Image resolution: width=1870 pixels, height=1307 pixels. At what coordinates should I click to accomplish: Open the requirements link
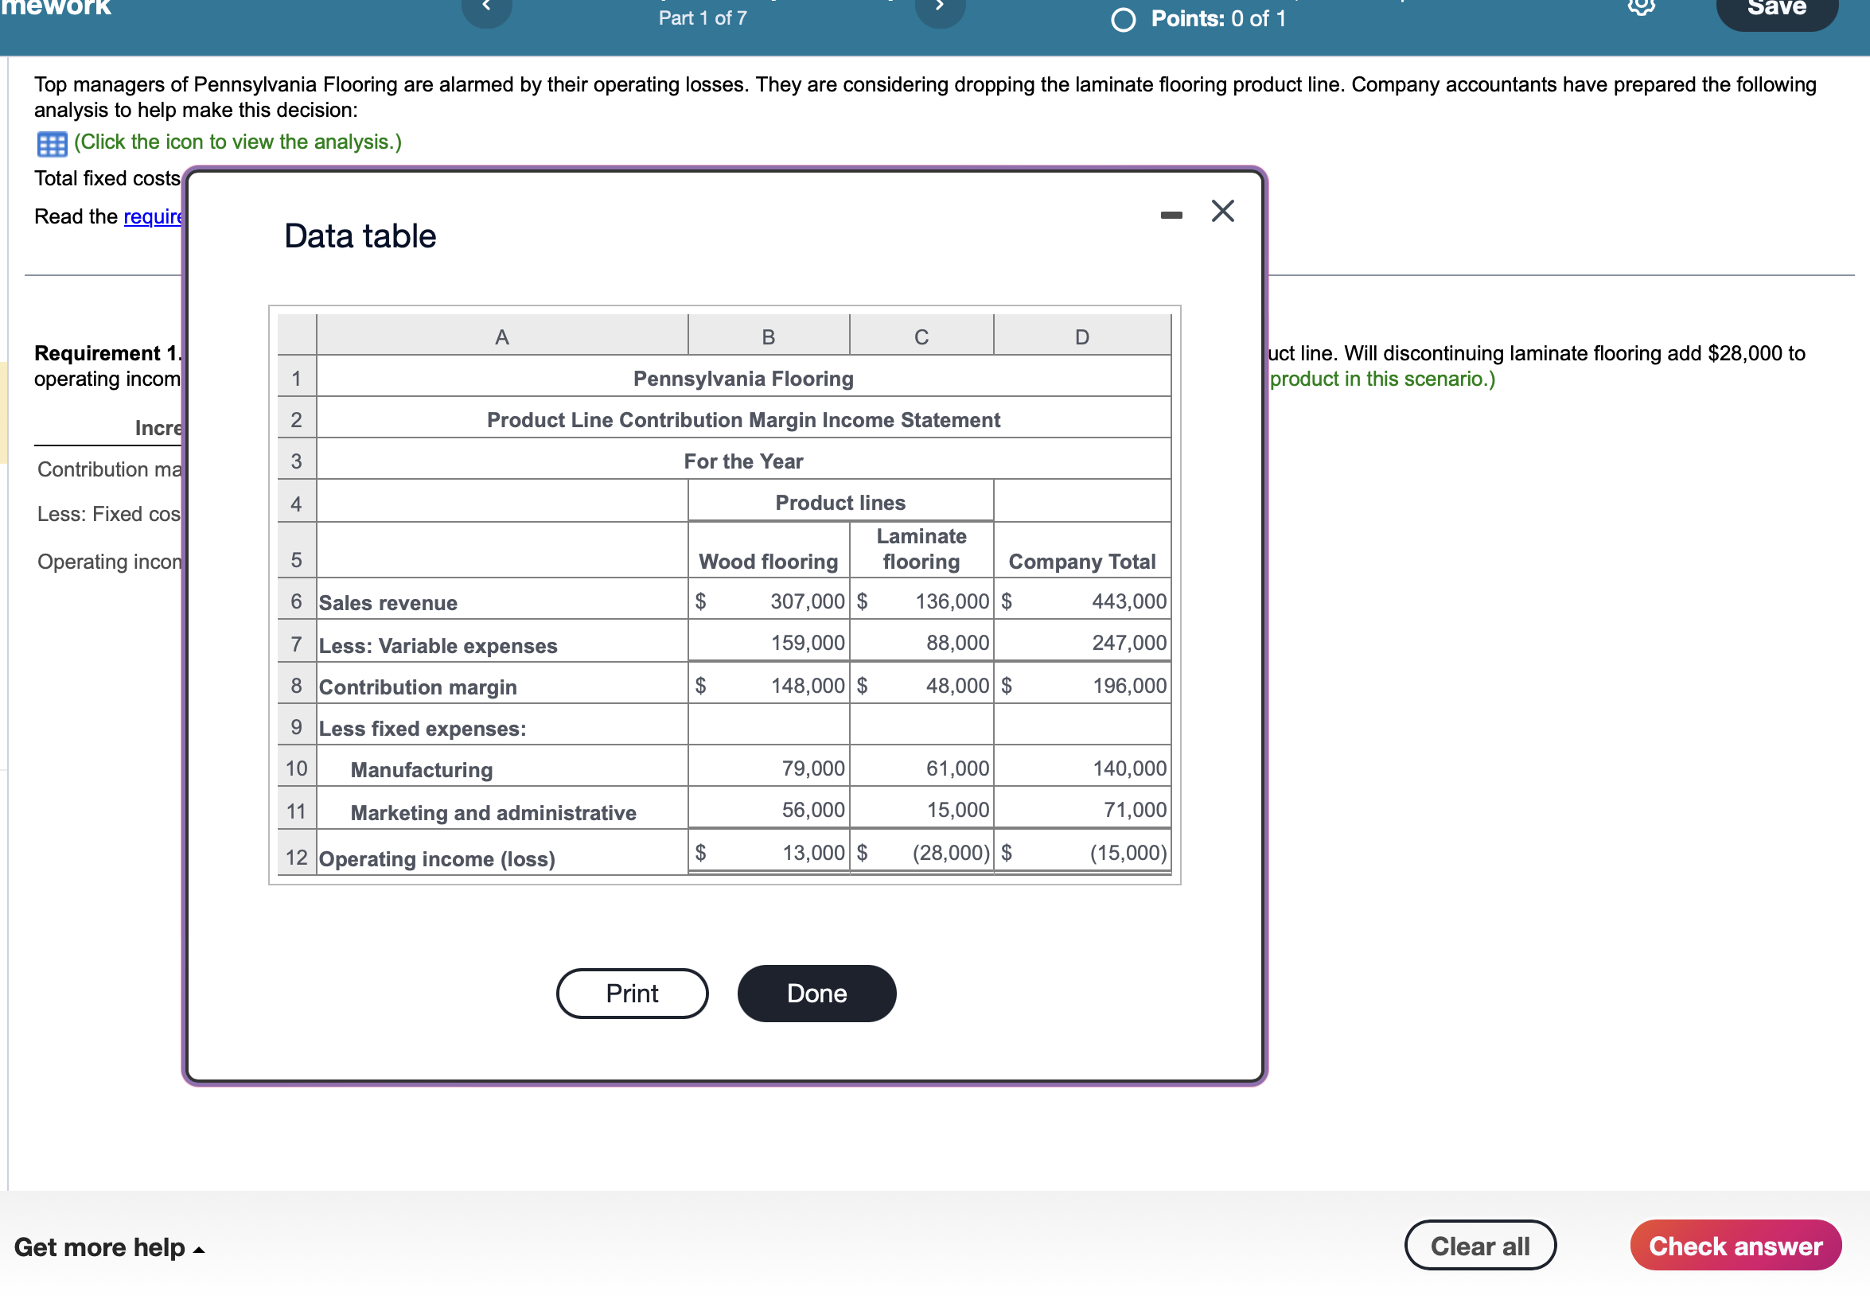[153, 216]
